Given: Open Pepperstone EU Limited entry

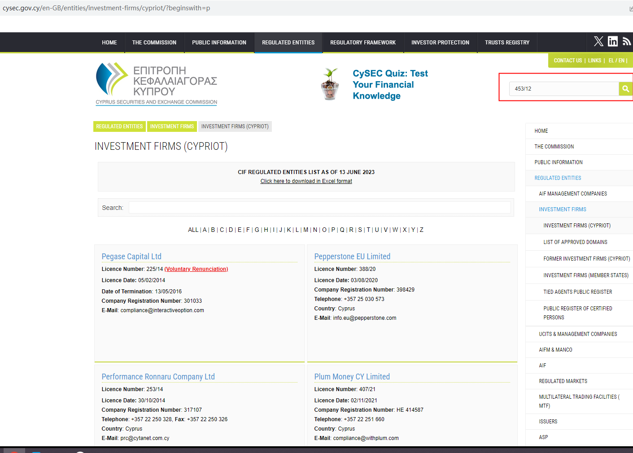Looking at the screenshot, I should 352,257.
